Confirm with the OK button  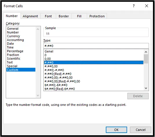(116, 130)
